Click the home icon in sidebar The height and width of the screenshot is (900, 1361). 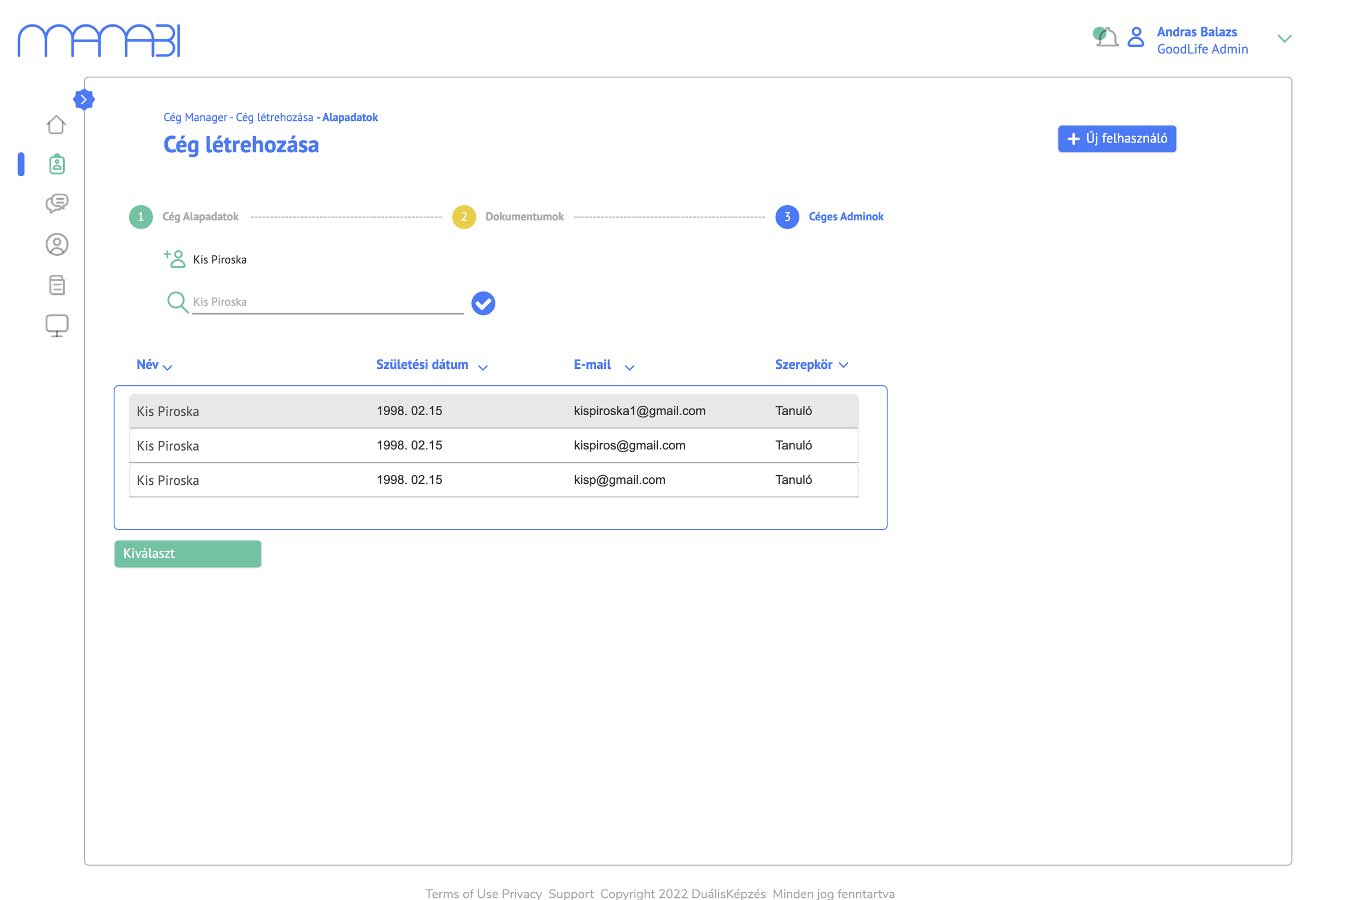tap(56, 125)
